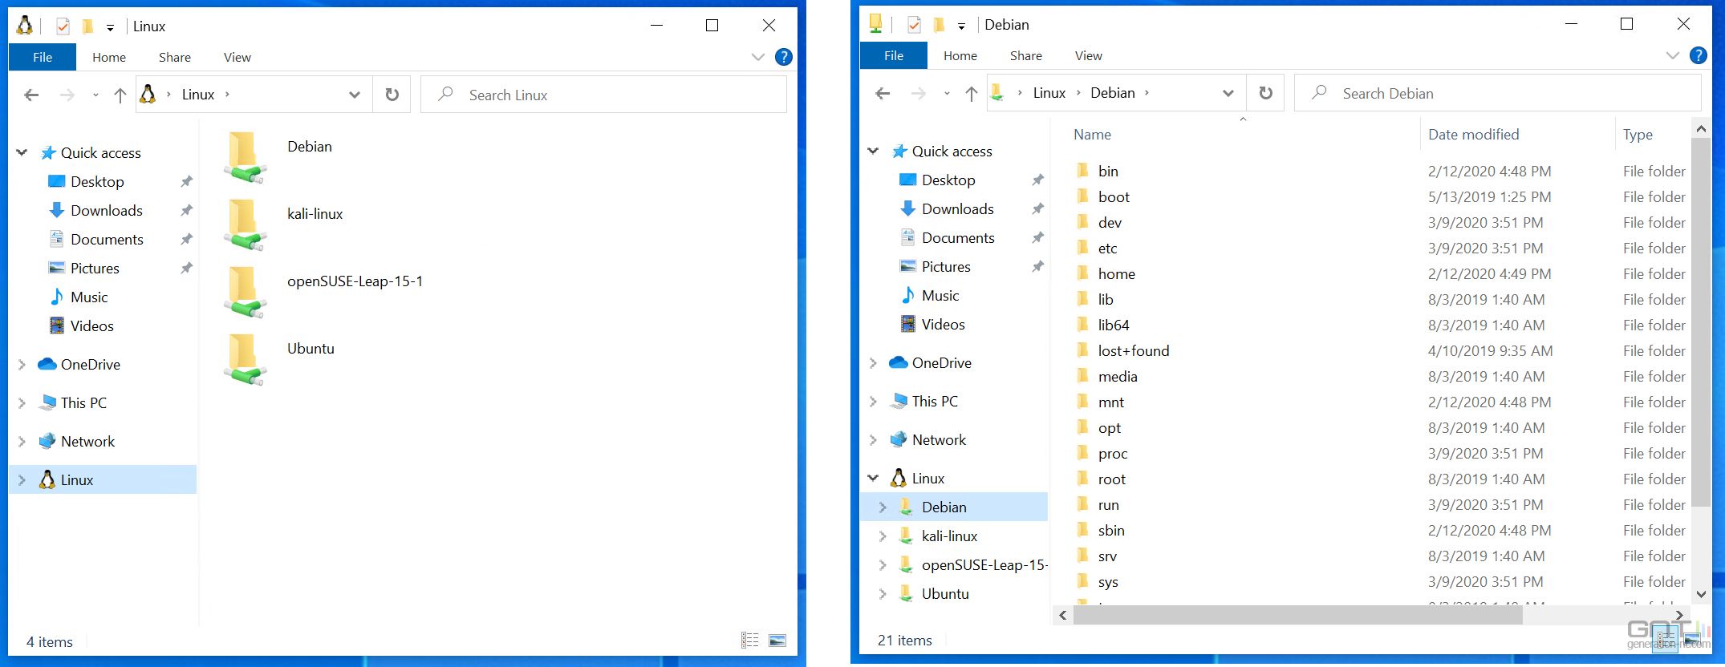Click the New folder quick-access icon in Debian title bar
This screenshot has height=667, width=1725.
(x=939, y=25)
